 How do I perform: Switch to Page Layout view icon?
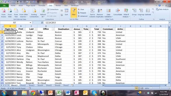[x=139, y=88]
